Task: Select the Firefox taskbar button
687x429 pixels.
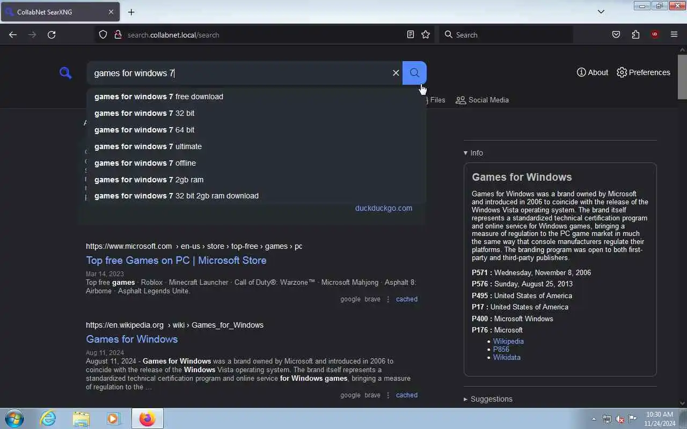Action: coord(147,418)
